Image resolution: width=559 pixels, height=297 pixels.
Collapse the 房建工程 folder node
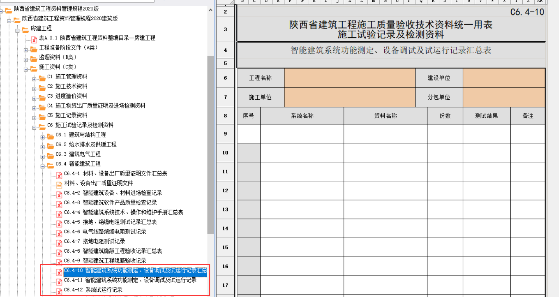point(17,31)
